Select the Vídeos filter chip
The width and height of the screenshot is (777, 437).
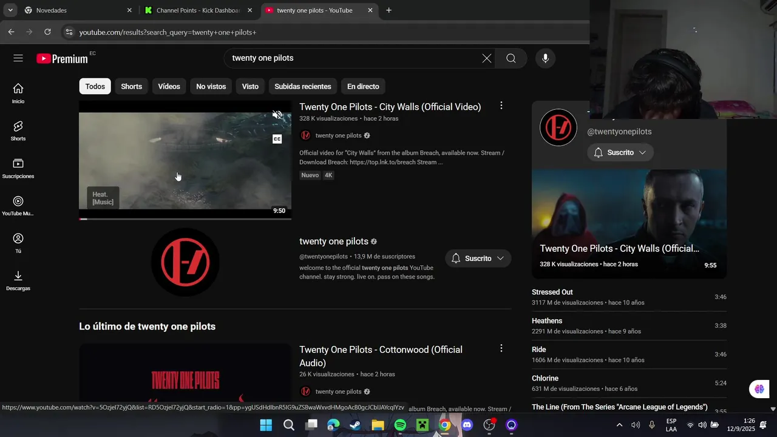pos(169,86)
